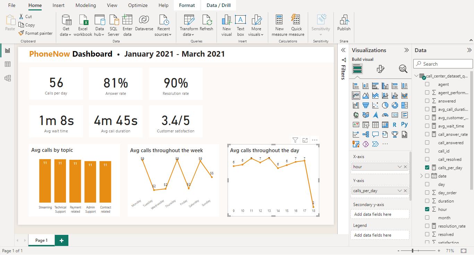
Task: Tick the resolved field checkbox
Action: (x=427, y=234)
